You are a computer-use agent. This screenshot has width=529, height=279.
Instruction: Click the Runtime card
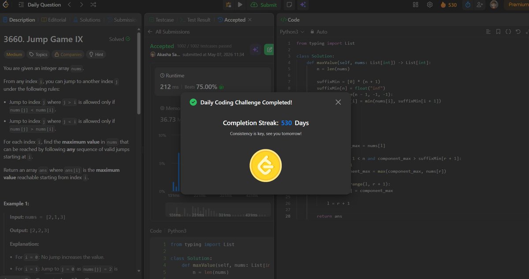point(212,82)
